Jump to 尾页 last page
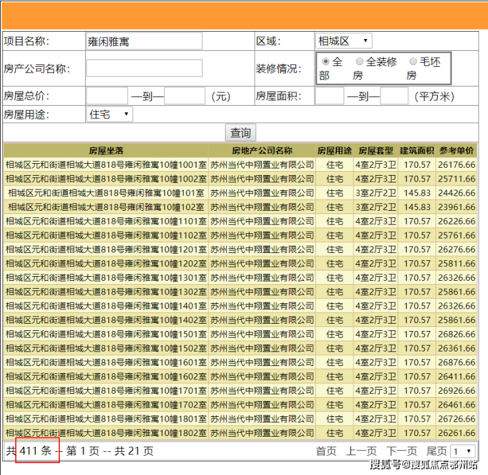488x475 pixels. click(x=437, y=451)
